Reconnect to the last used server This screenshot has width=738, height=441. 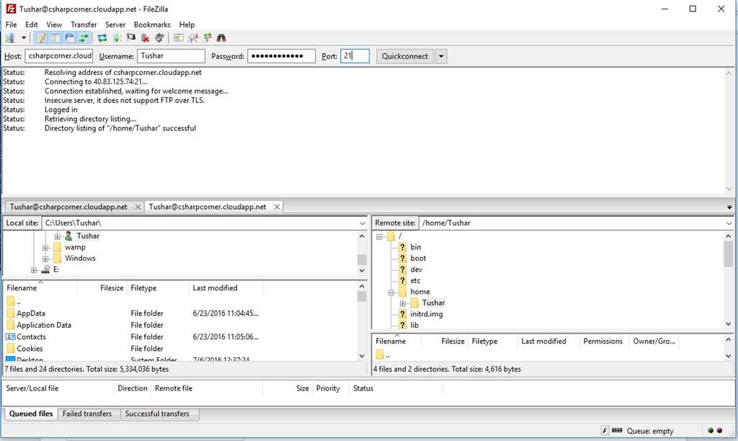tap(159, 37)
